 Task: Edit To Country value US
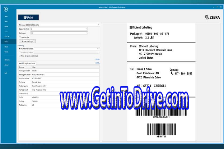[x=65, y=105]
